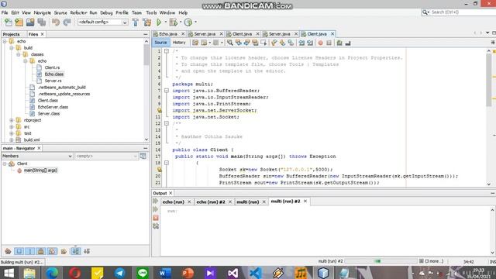Toggle Show Inherited Members in Navigator

[9, 251]
